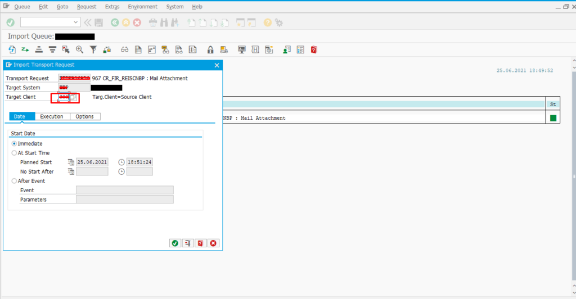Screen dimensions: 576x299
Task: Click the Select Request cursor icon
Action: coord(66,49)
